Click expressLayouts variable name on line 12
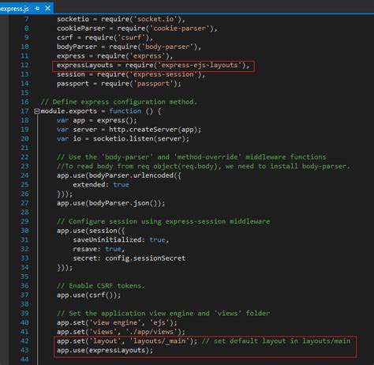 (84, 65)
